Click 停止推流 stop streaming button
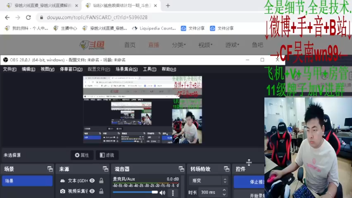Viewport: 352px width, 198px height. tap(249, 182)
